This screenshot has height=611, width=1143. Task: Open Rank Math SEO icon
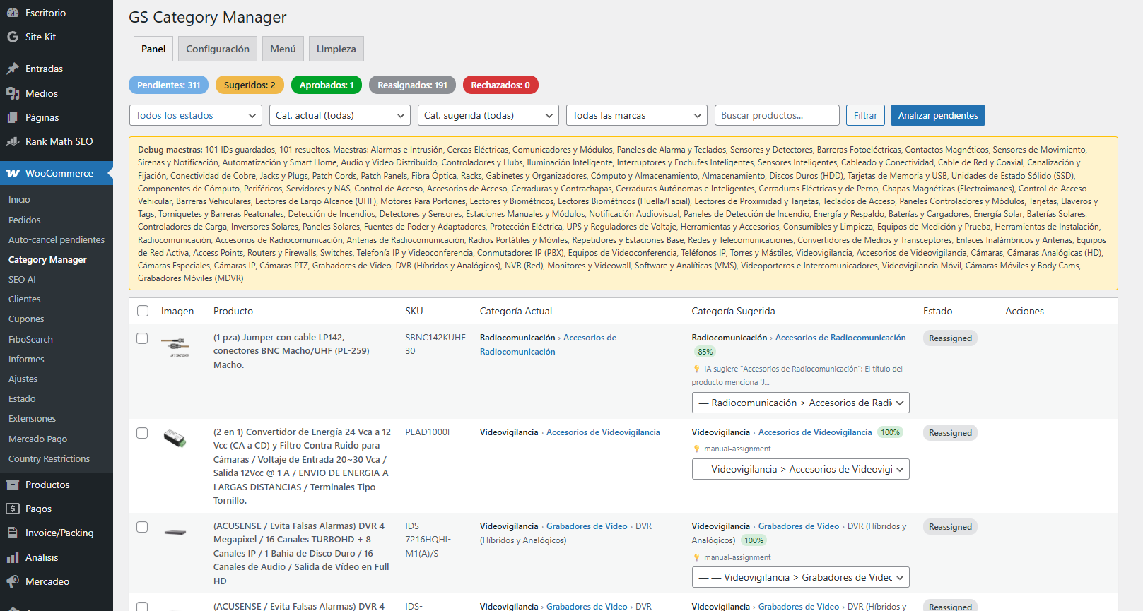point(13,141)
